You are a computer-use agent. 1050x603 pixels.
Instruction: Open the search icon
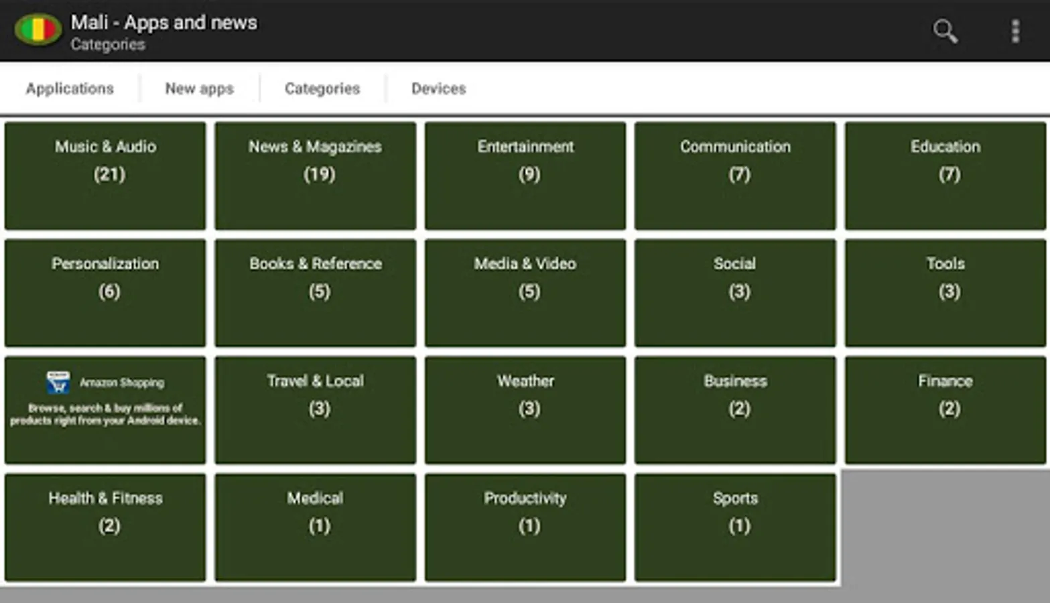[943, 31]
